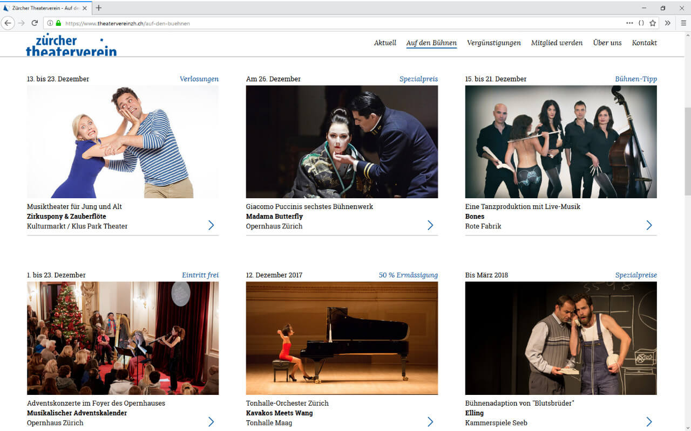Open the Kavakos Meets Wang arrow
The image size is (691, 431).
[x=430, y=421]
